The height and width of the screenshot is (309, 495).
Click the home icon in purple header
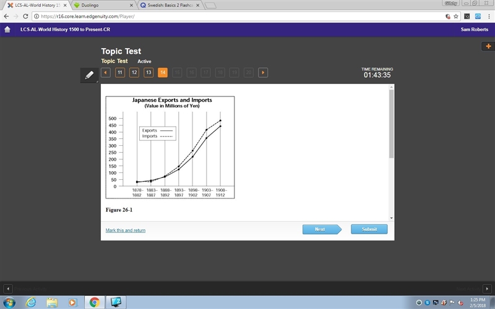(x=7, y=29)
